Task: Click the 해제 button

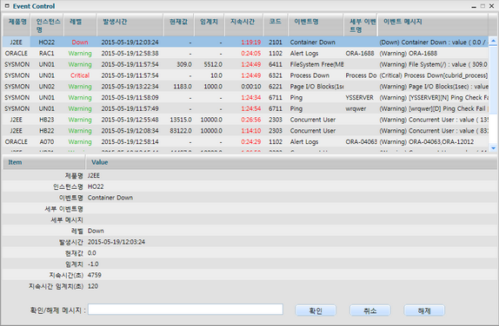Action: pos(424,310)
